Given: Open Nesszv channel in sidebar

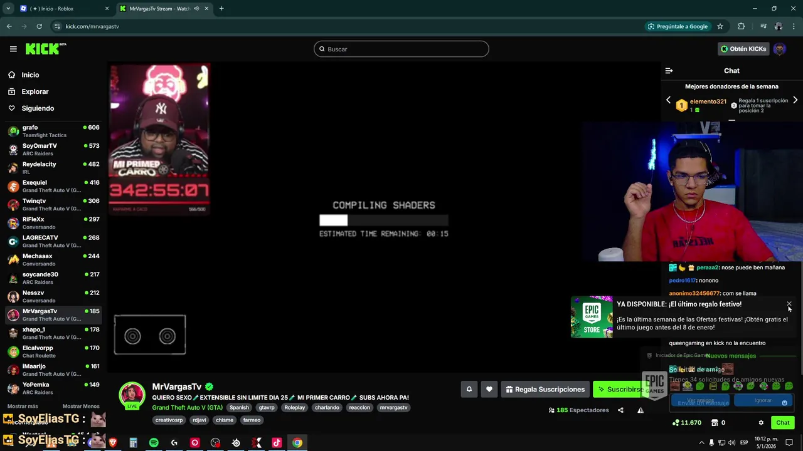Looking at the screenshot, I should (x=53, y=296).
